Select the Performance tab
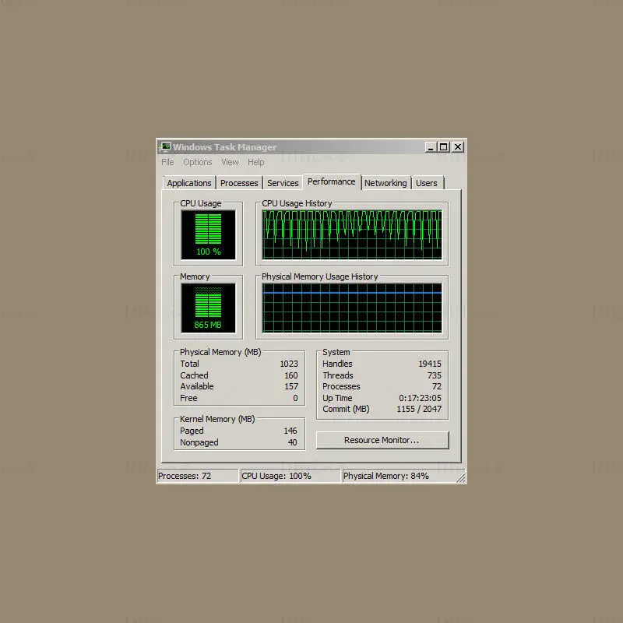Viewport: 623px width, 623px height. point(332,181)
